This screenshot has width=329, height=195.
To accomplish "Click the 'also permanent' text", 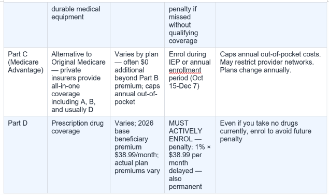I will click(x=185, y=183).
